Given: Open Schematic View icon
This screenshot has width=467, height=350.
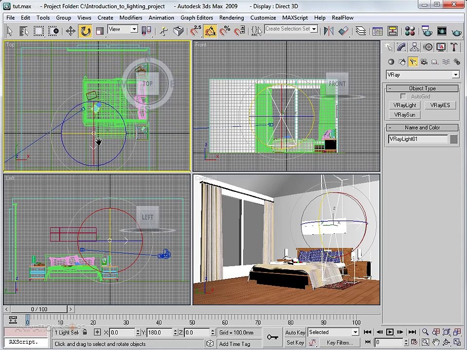Looking at the screenshot, I should [393, 31].
